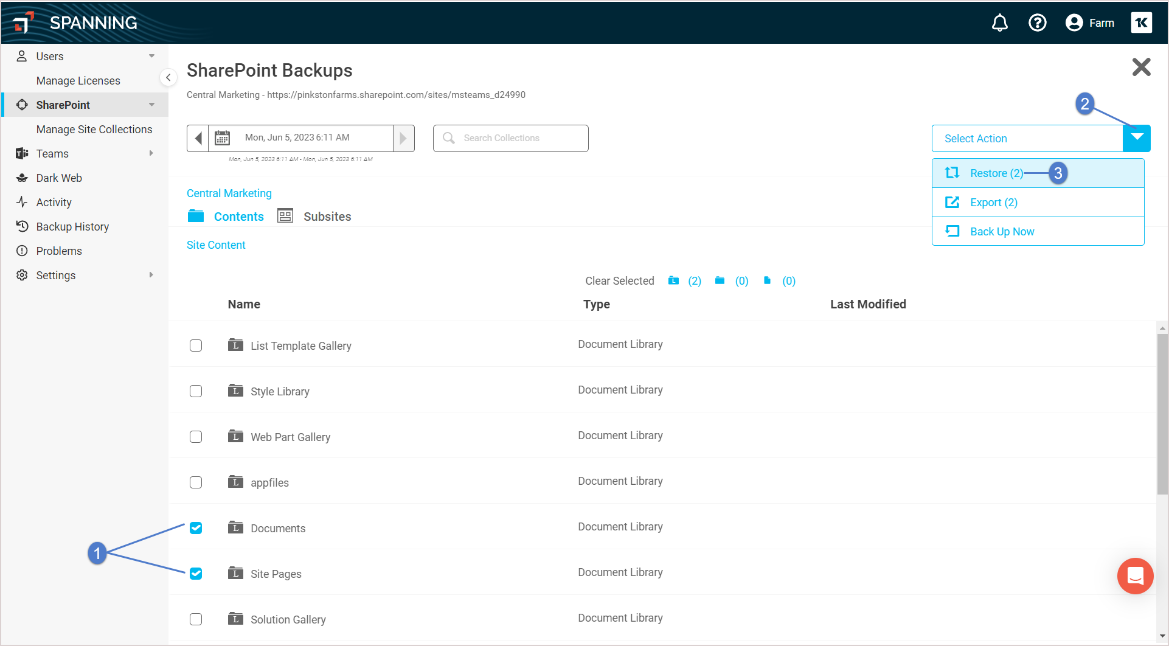Viewport: 1169px width, 646px height.
Task: Go to next backup date arrow
Action: [x=404, y=138]
